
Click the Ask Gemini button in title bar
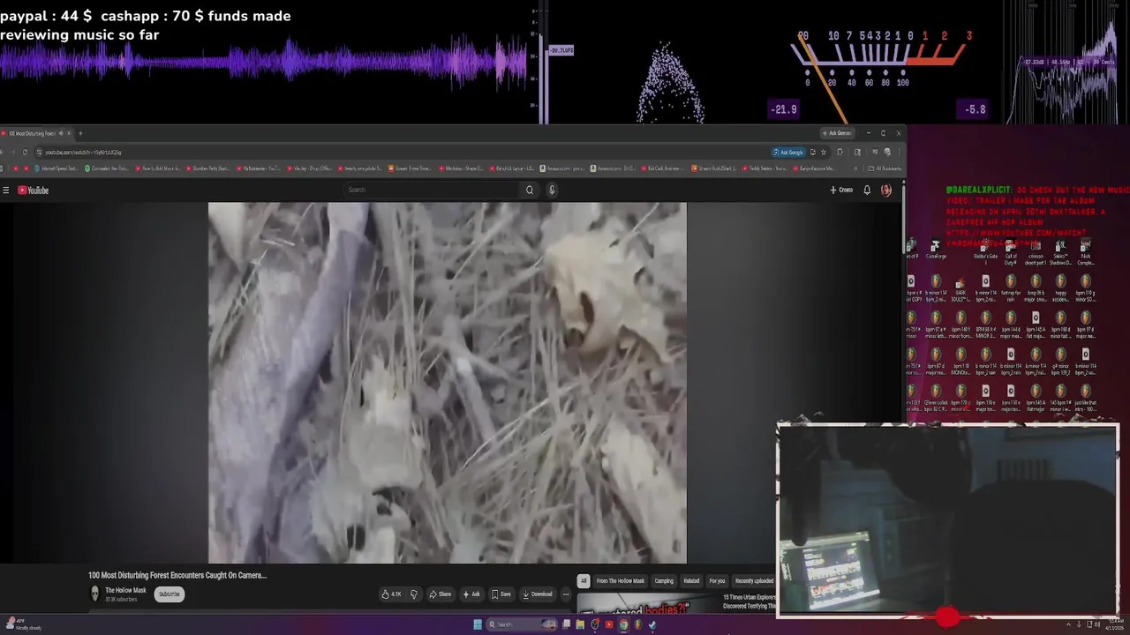click(837, 133)
